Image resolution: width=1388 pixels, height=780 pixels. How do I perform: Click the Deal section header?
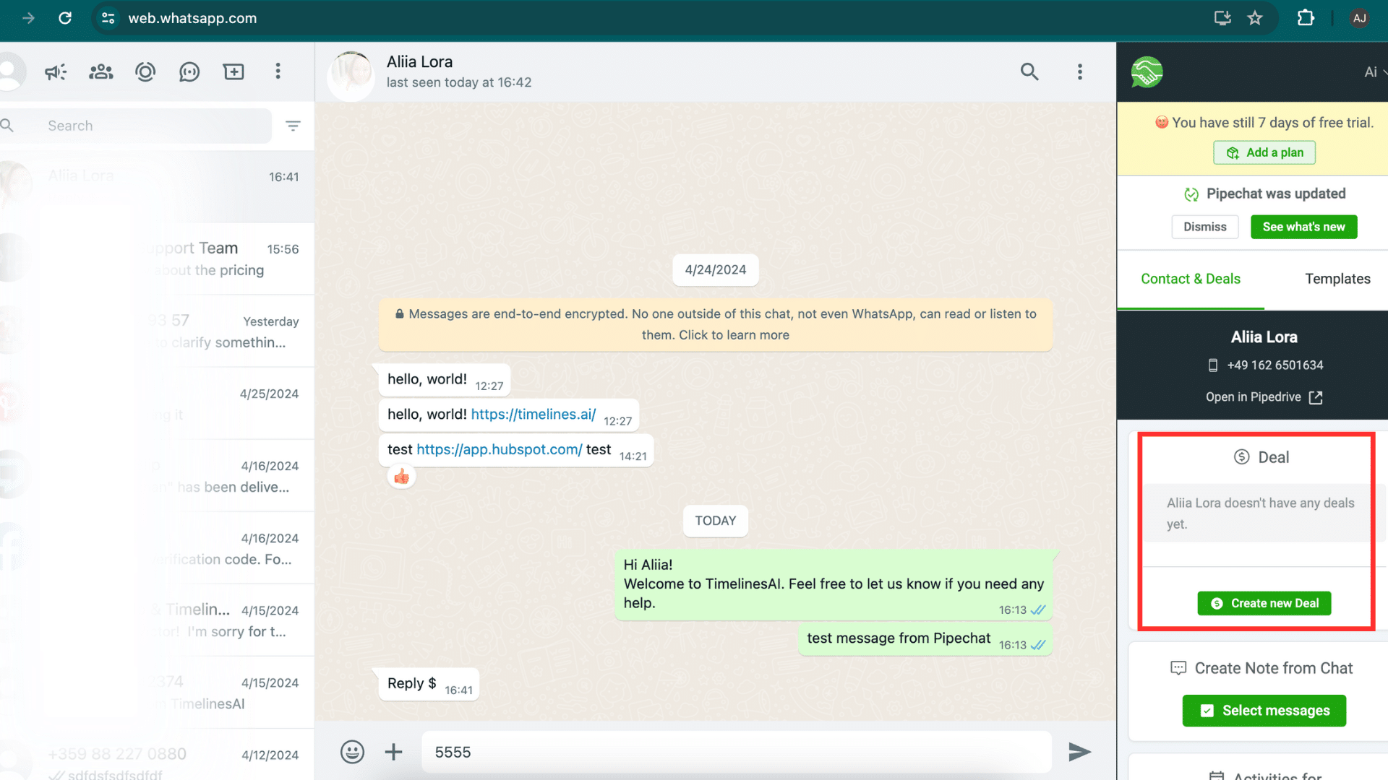coord(1261,457)
